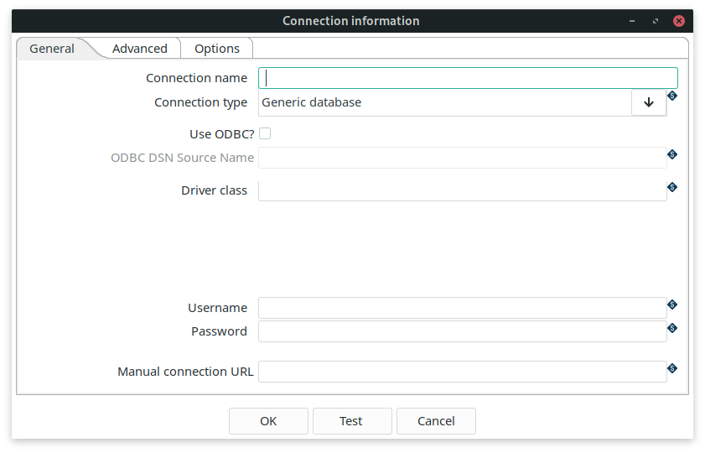
Task: Focus the Connection name input field
Action: point(468,78)
